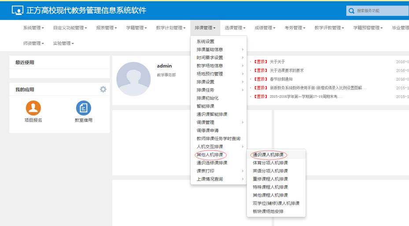Viewport: 409px width, 226px height.
Task: Click the admin user avatar picture
Action: (133, 79)
